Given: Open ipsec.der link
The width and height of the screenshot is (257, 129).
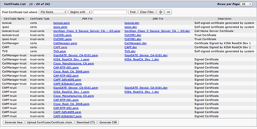Looking at the screenshot, I should 131,27.
